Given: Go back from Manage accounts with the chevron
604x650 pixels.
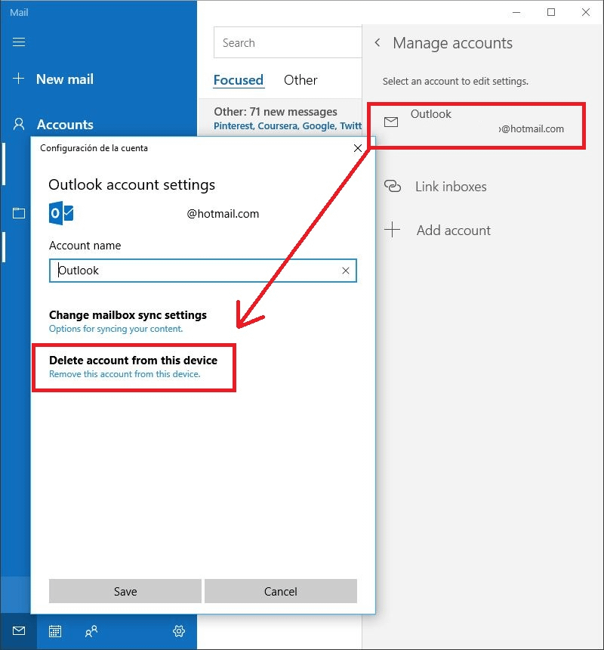Looking at the screenshot, I should pyautogui.click(x=377, y=43).
